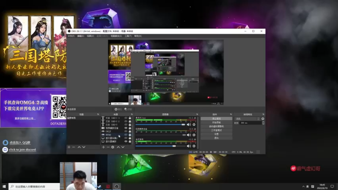Image resolution: width=338 pixels, height=190 pixels.
Task: Open 视频捕获设备 mixer settings gear
Action: coord(194,135)
